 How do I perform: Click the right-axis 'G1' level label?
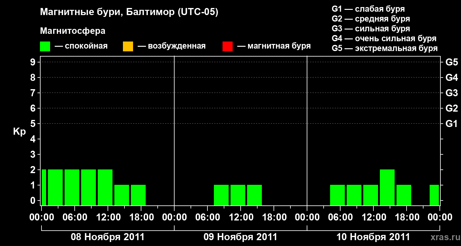tap(452, 124)
